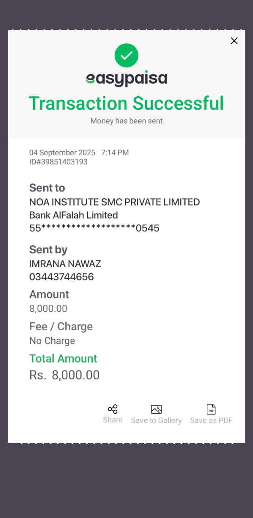The height and width of the screenshot is (518, 253).
Task: Select recipient name NOA INSTITUTE SMC PRIVATE LIMITED
Action: tap(114, 202)
